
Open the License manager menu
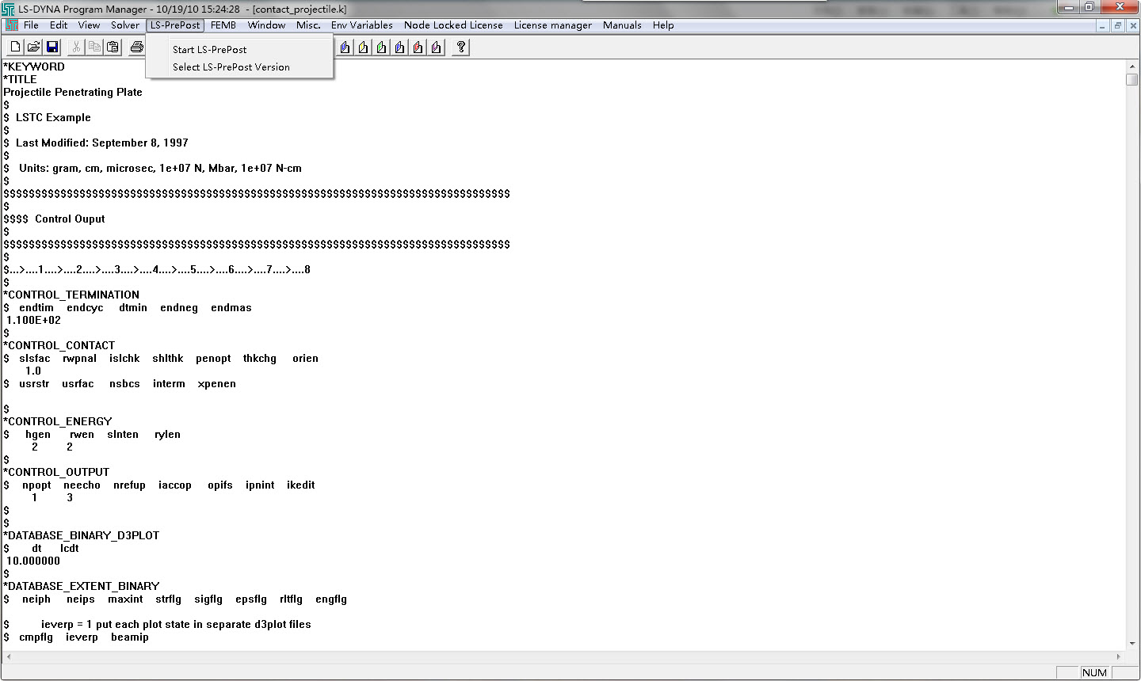point(552,25)
